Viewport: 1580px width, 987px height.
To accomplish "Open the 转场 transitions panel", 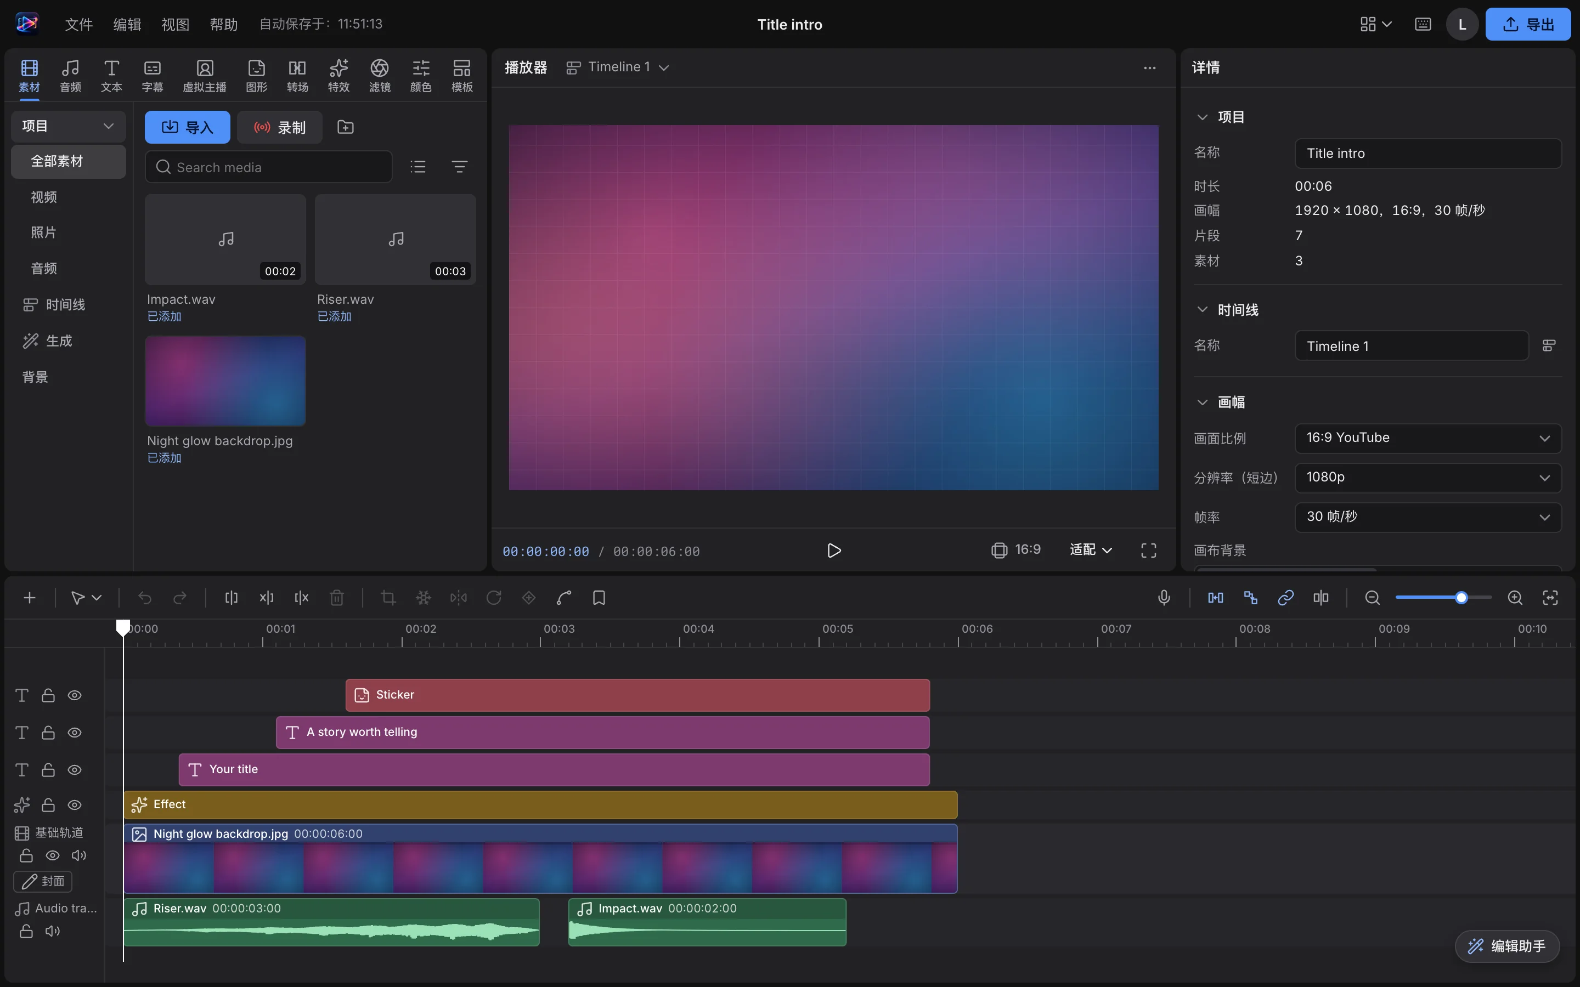I will point(297,75).
